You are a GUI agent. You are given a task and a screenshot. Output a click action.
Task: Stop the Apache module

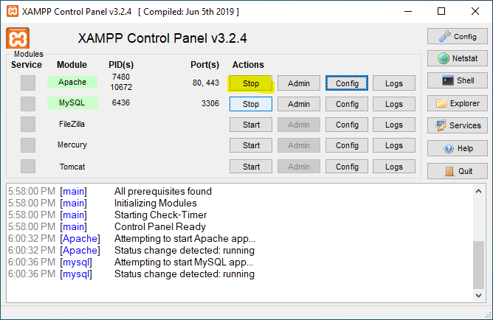(251, 83)
